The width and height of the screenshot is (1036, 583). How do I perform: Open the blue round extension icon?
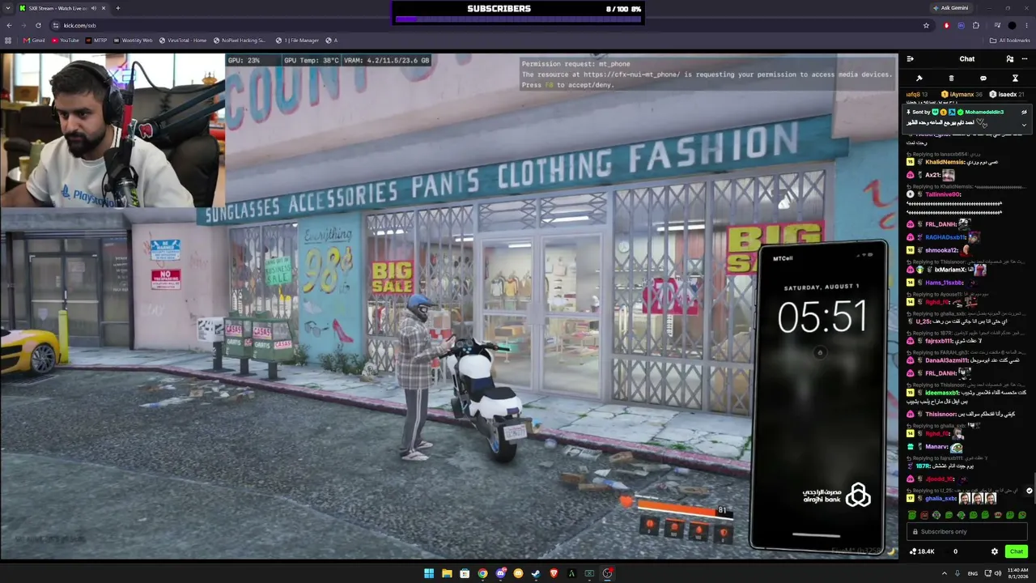[x=961, y=25]
